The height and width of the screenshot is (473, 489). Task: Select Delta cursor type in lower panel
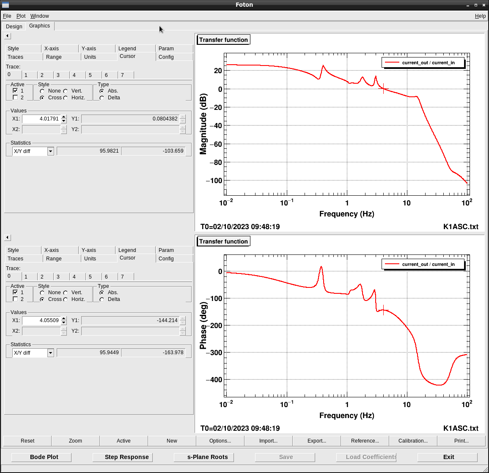tap(102, 299)
